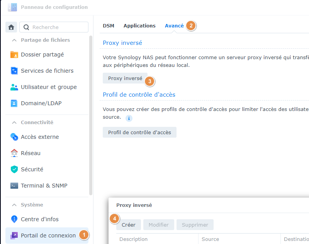The width and height of the screenshot is (309, 244).
Task: Switch to the Applications tab
Action: coord(139,26)
